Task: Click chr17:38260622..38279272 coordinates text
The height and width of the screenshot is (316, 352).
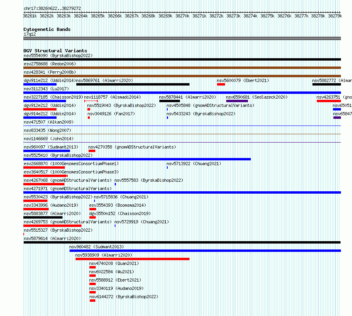Action: tap(52, 8)
